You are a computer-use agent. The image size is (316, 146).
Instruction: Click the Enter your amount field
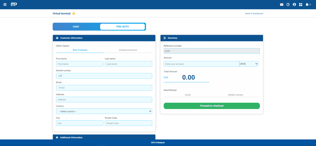pos(201,64)
